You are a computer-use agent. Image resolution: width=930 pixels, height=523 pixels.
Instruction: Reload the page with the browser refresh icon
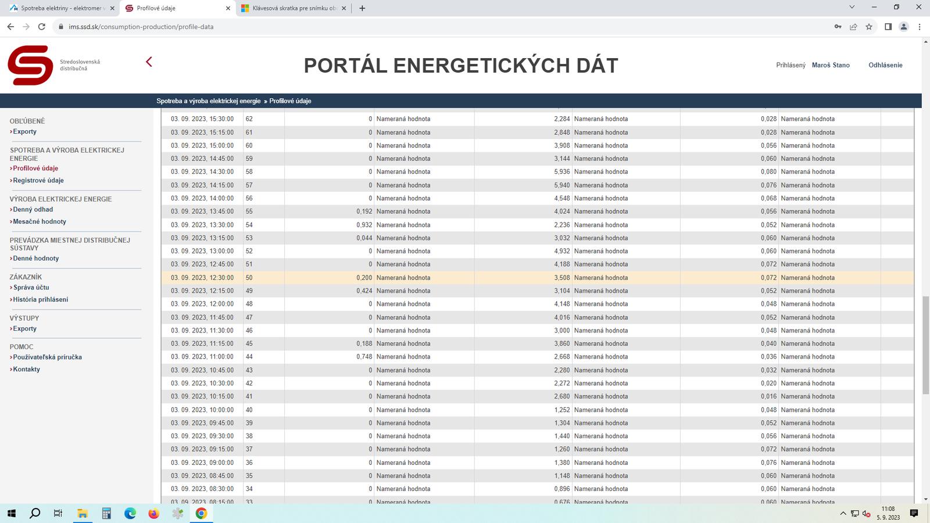[x=42, y=27]
